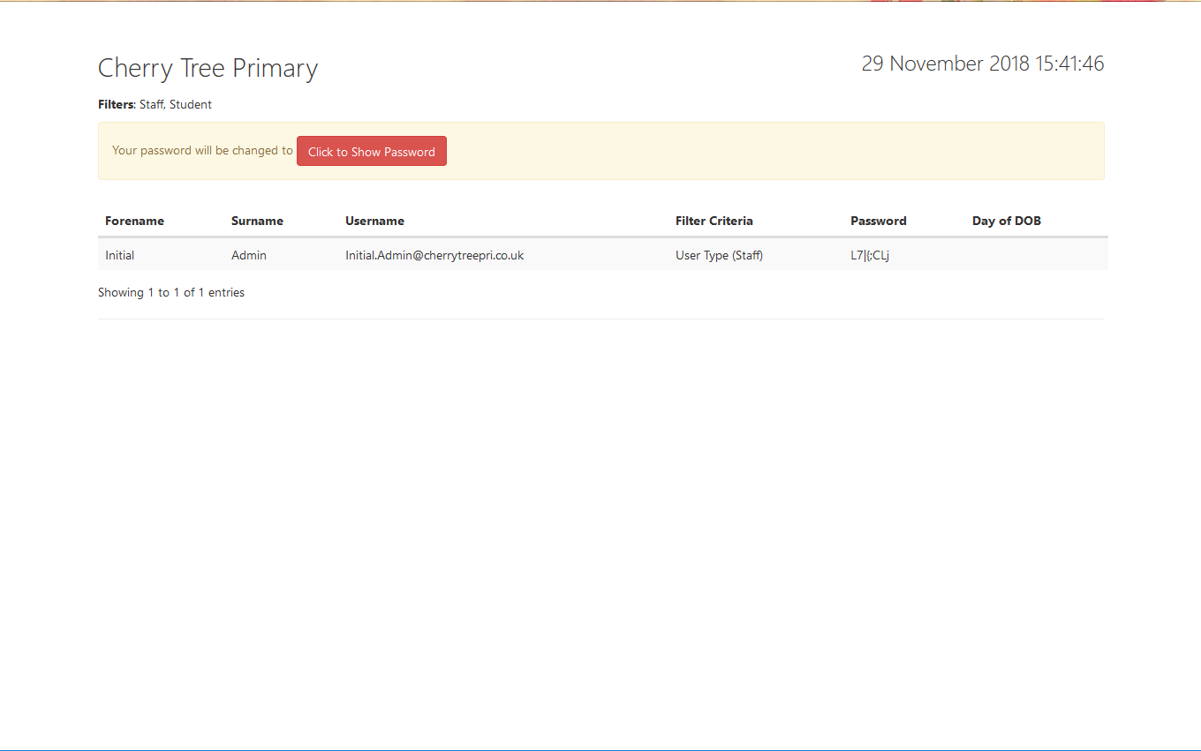Select the 'User Type (Staff)' cell
This screenshot has width=1201, height=751.
pos(719,255)
